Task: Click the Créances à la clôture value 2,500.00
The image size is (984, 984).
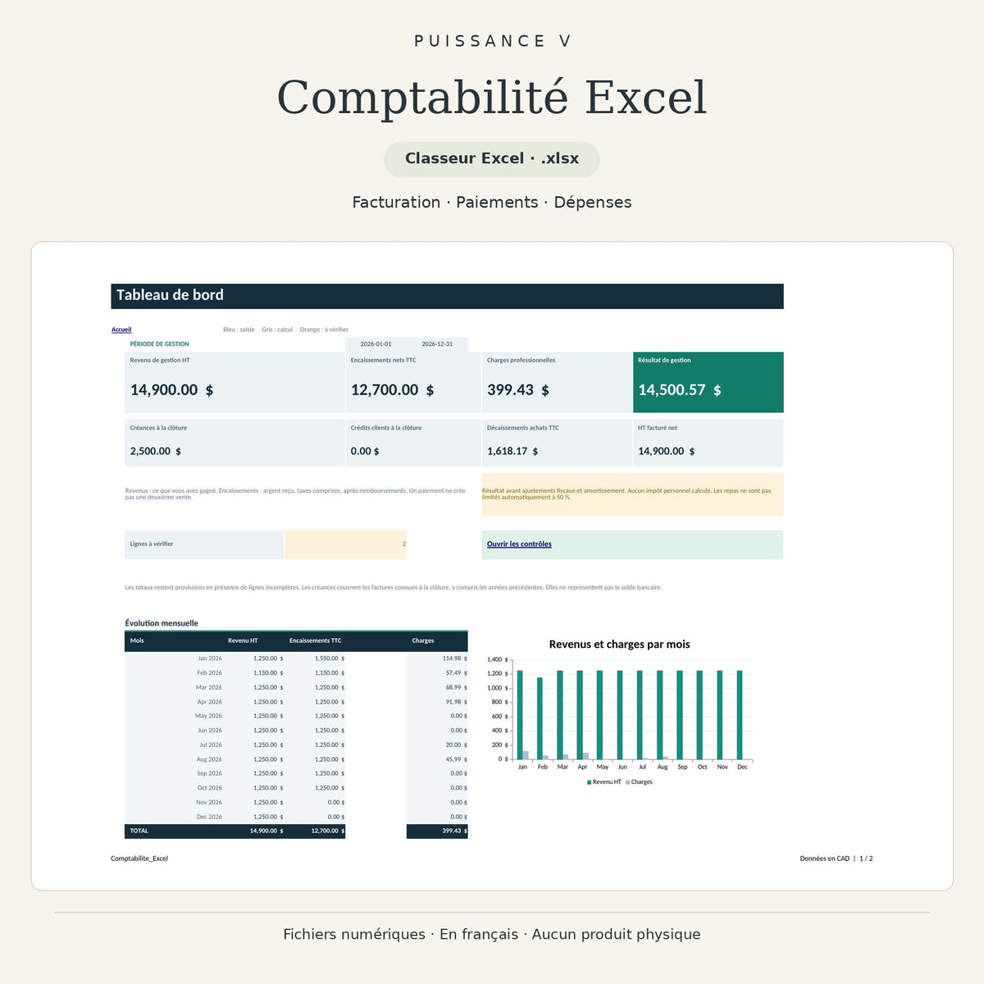Action: (156, 452)
